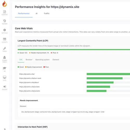Switch to the Traffic tab

[47, 14]
